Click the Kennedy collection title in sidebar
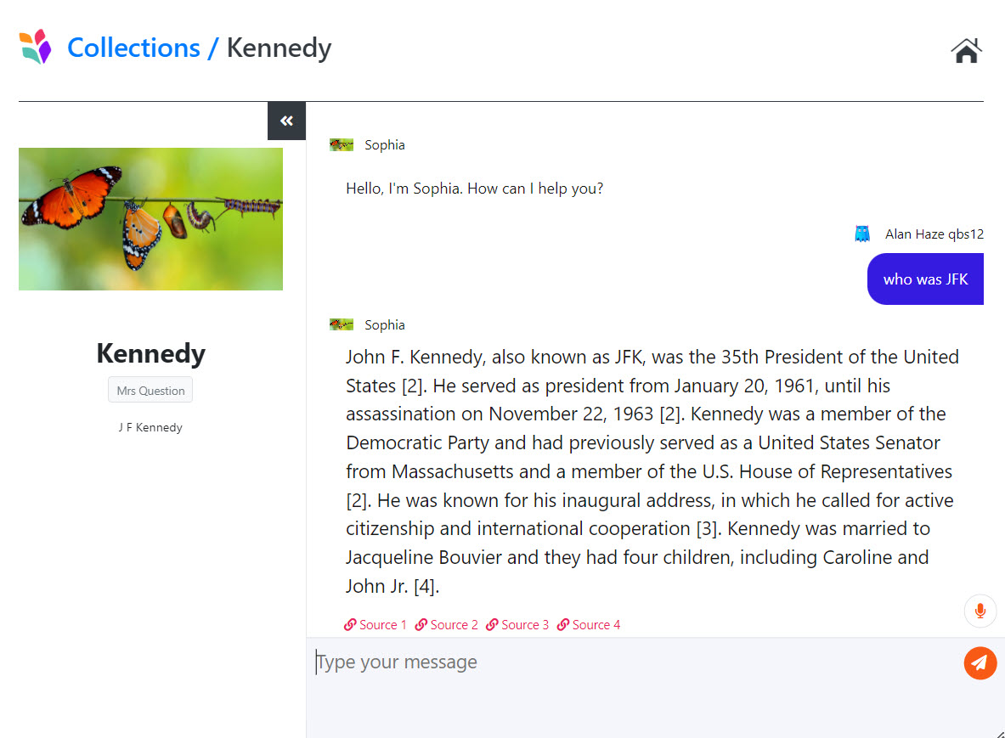The height and width of the screenshot is (738, 1005). pyautogui.click(x=150, y=353)
